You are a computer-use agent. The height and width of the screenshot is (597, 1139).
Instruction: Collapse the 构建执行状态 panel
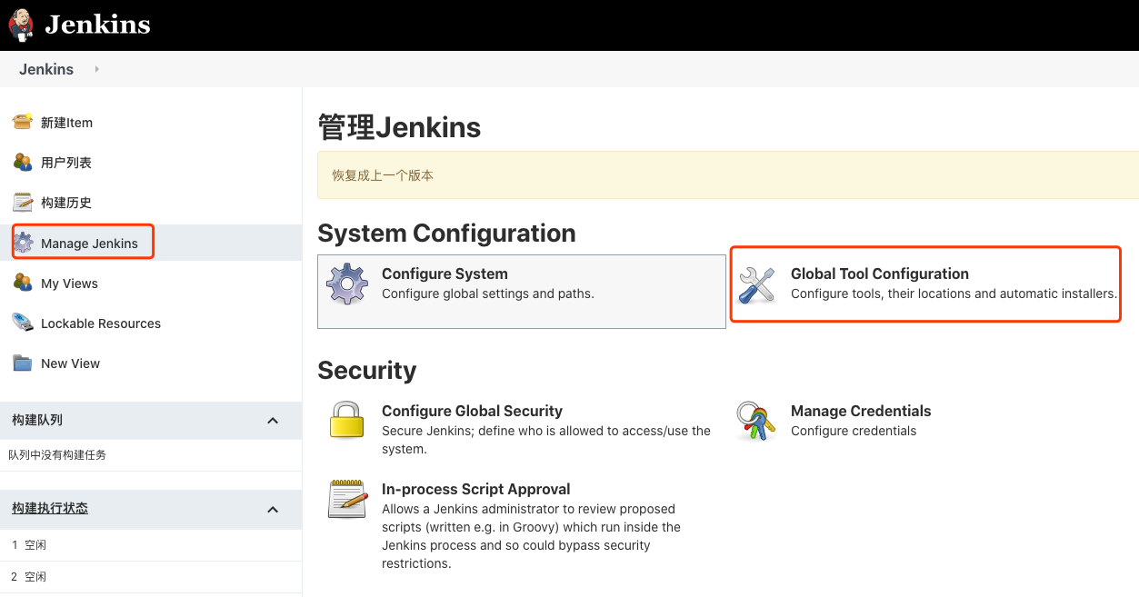(272, 510)
